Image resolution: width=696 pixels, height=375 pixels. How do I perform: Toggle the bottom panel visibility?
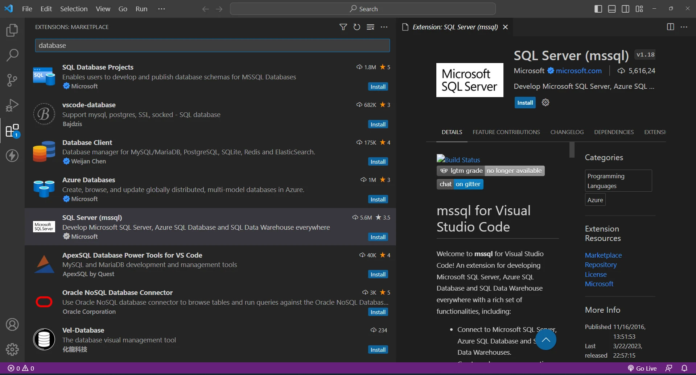pos(612,9)
